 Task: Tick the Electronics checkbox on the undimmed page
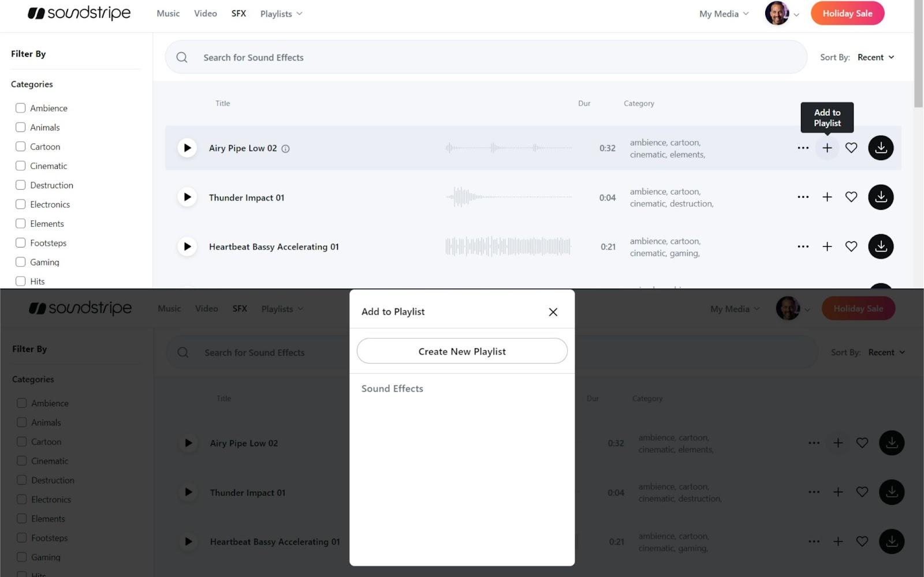coord(21,204)
